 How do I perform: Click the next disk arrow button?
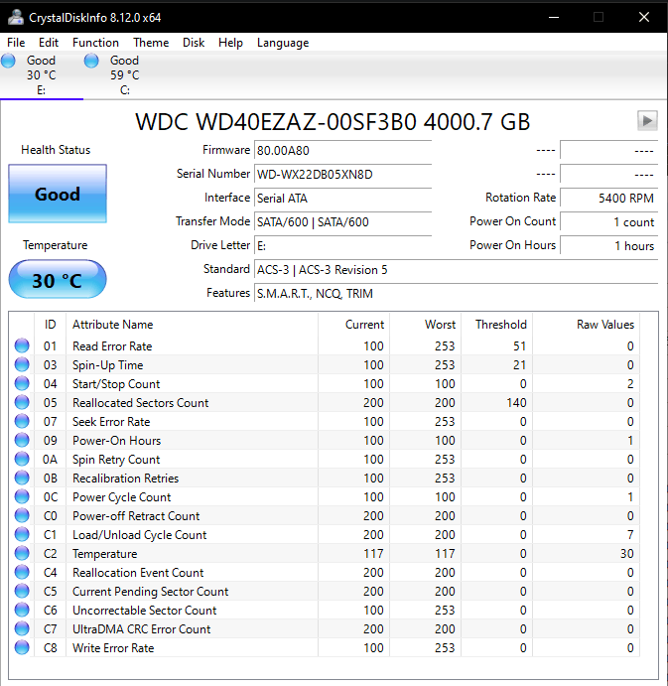647,120
